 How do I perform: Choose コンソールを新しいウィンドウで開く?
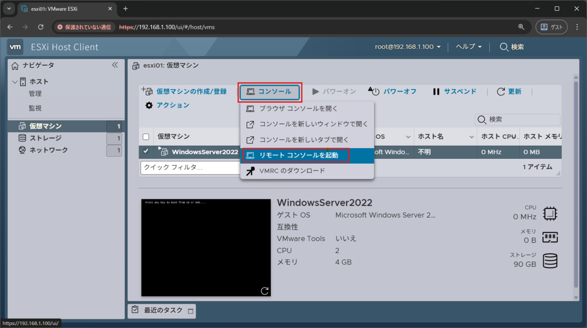click(x=307, y=124)
